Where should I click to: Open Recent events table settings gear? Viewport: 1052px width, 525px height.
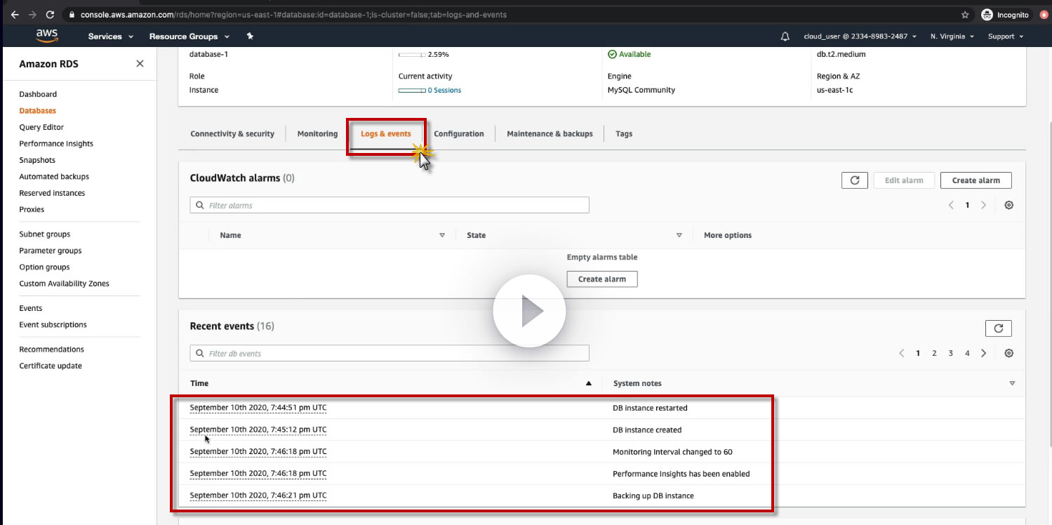click(1009, 353)
